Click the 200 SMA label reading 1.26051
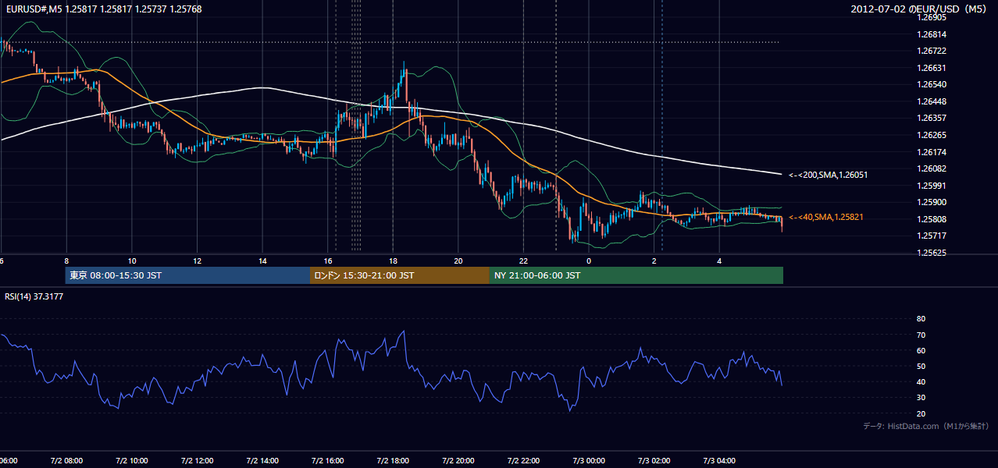998x468 pixels. 828,175
